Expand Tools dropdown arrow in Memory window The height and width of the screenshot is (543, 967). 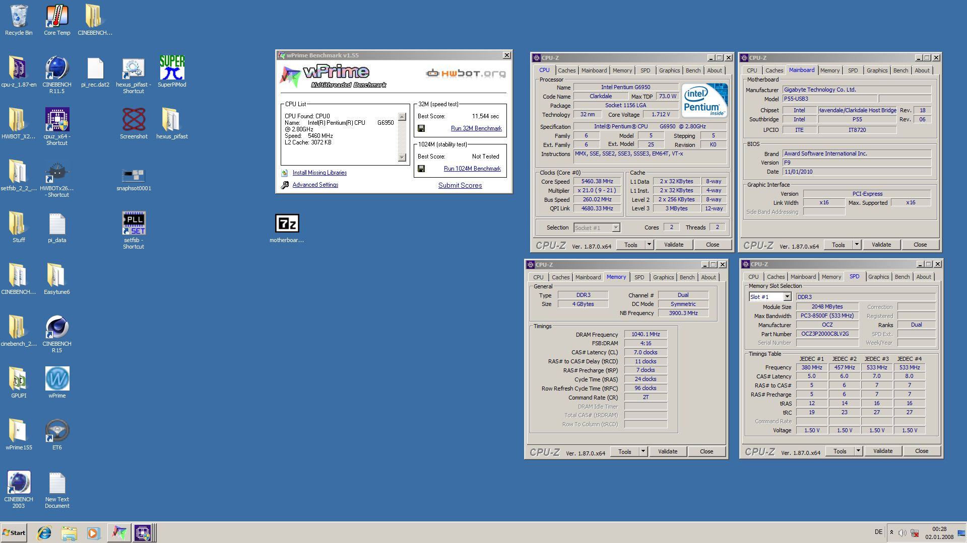point(643,451)
